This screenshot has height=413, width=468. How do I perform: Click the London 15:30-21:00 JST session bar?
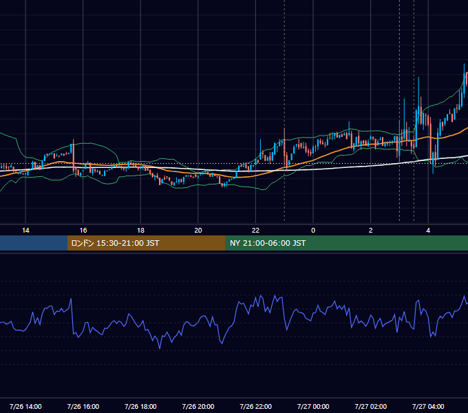[146, 243]
